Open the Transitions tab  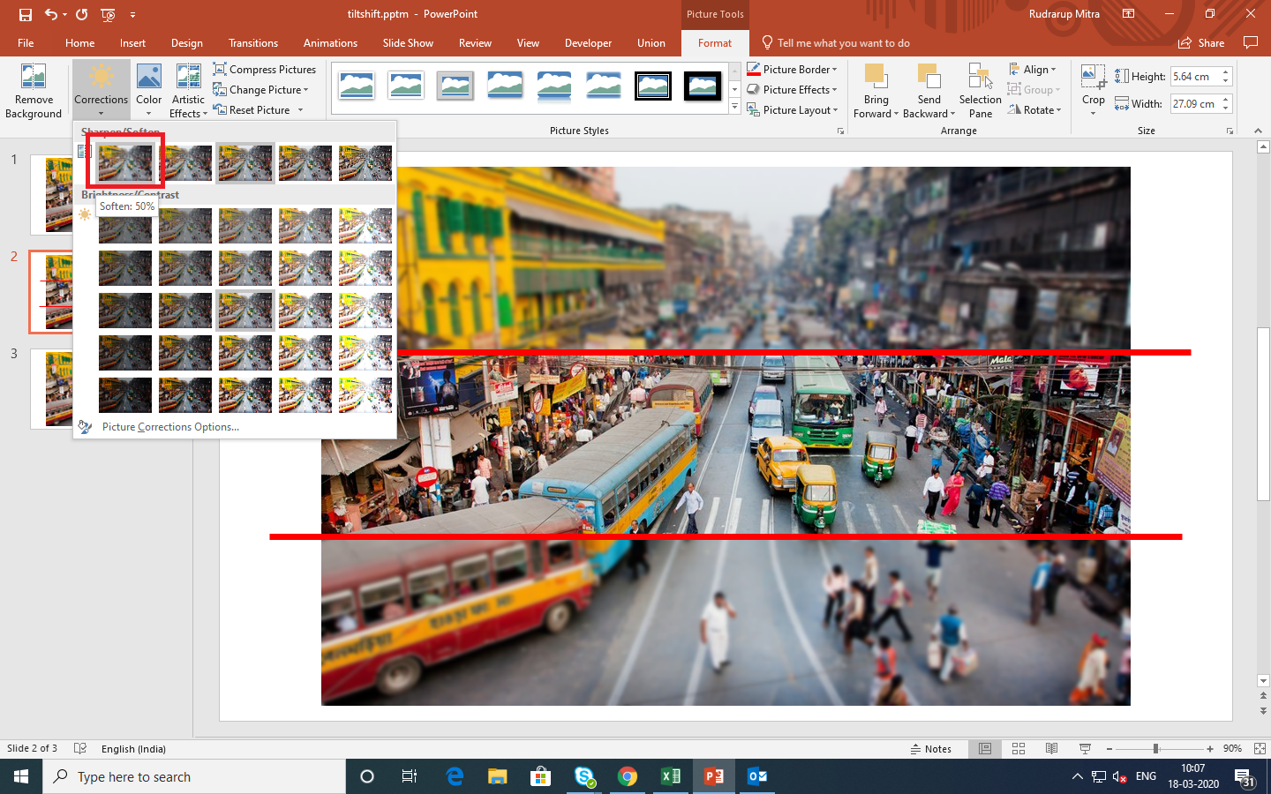click(253, 43)
